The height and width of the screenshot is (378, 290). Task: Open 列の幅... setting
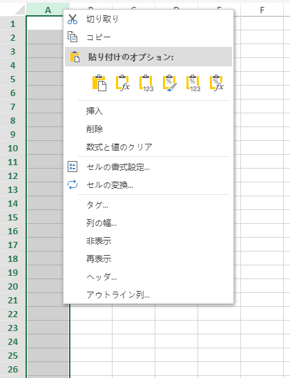click(148, 223)
